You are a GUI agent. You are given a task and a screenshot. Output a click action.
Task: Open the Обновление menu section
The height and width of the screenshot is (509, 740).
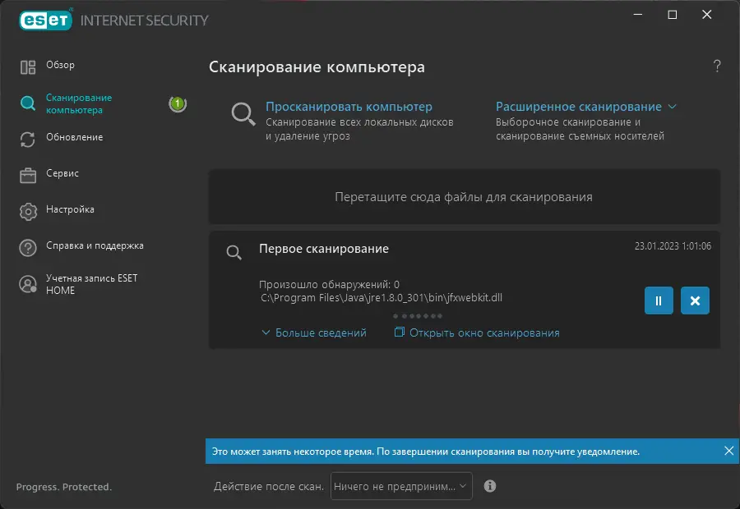[75, 137]
